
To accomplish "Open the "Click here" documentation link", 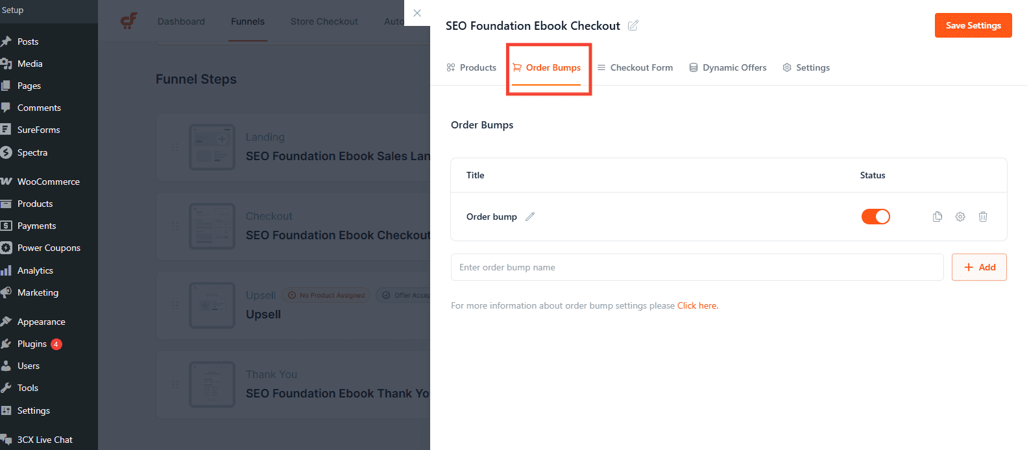I will tap(696, 305).
